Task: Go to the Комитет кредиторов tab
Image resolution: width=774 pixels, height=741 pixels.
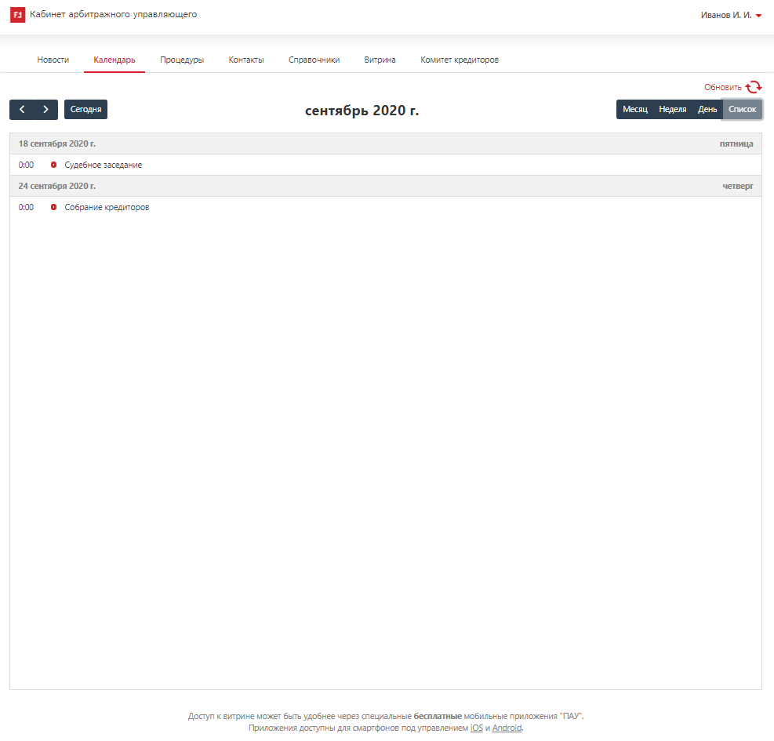Action: 460,60
